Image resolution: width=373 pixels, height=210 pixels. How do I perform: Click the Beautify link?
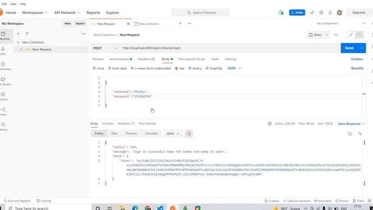tap(357, 68)
